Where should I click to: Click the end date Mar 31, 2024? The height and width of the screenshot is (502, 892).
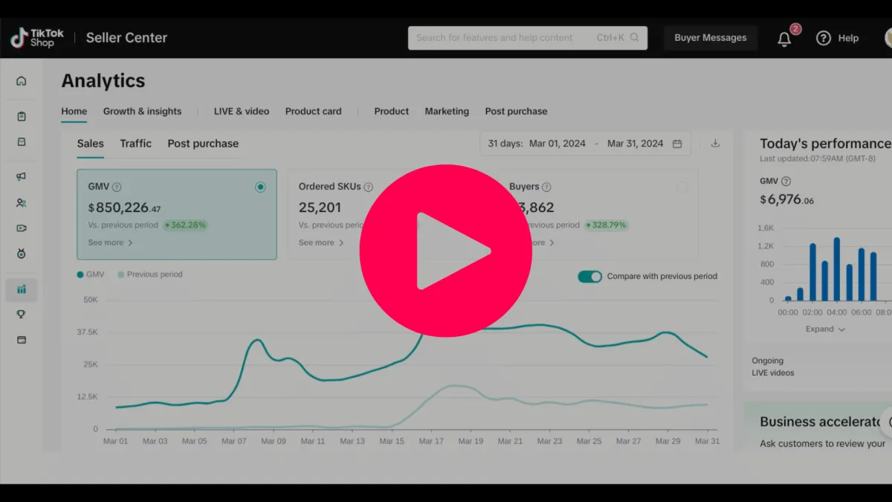click(636, 144)
